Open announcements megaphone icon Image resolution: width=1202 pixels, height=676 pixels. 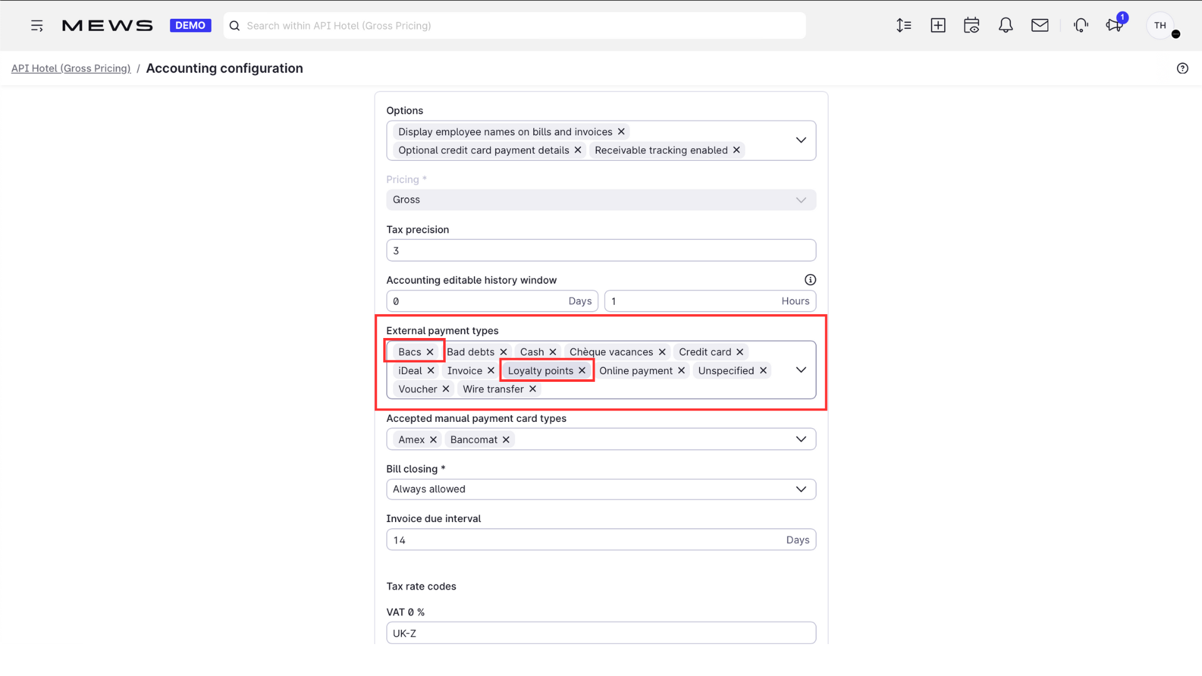coord(1114,26)
